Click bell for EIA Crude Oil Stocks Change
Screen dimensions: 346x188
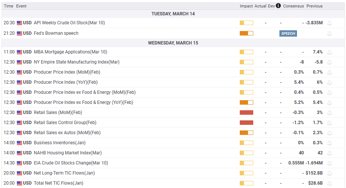click(330, 164)
